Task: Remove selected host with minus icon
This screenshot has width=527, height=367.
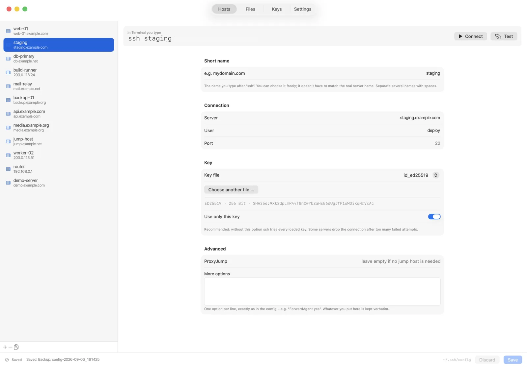Action: 11,347
